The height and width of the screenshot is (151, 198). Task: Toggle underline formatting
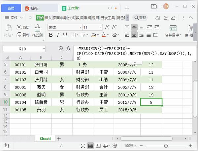pyautogui.click(x=65, y=35)
